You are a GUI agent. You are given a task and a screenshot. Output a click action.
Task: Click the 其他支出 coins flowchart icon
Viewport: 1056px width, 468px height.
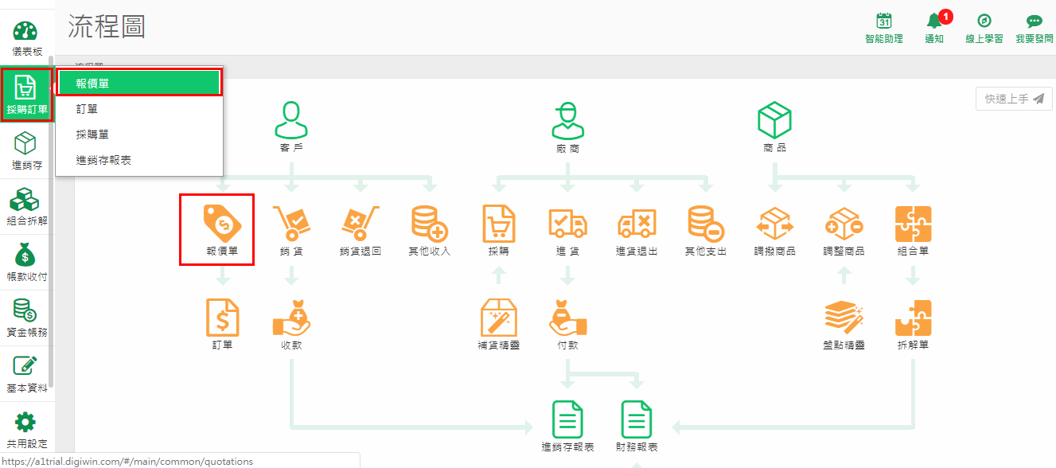(x=706, y=224)
